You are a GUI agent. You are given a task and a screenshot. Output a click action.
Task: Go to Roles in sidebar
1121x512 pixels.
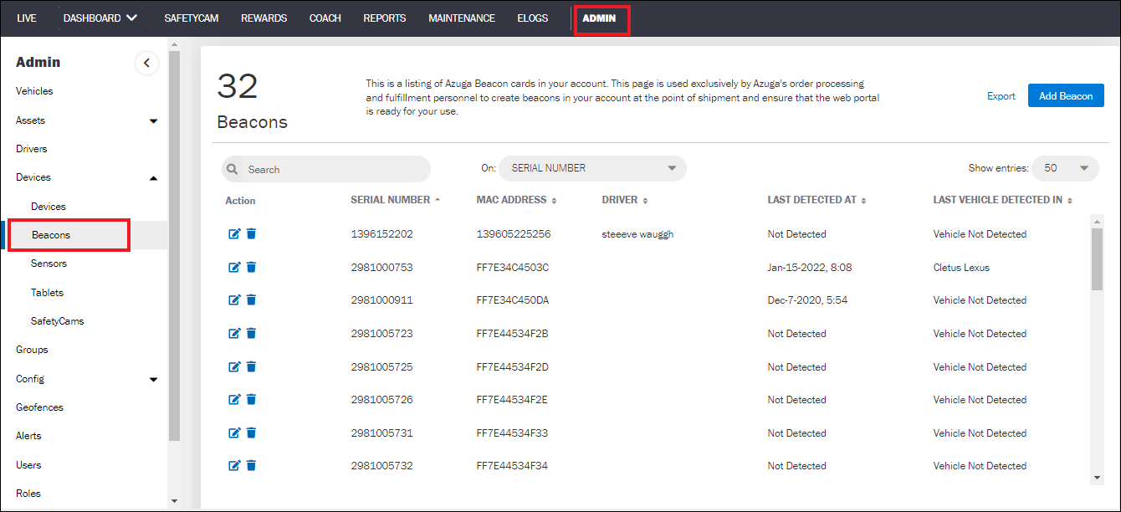28,494
